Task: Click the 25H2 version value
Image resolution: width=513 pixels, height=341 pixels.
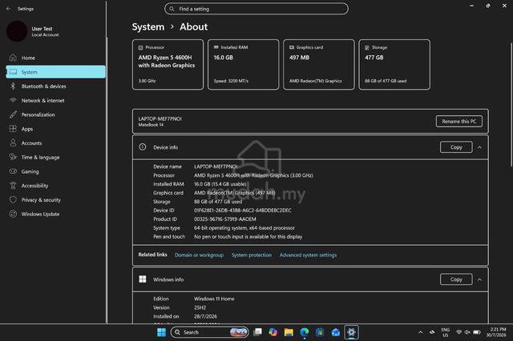Action: coord(200,307)
